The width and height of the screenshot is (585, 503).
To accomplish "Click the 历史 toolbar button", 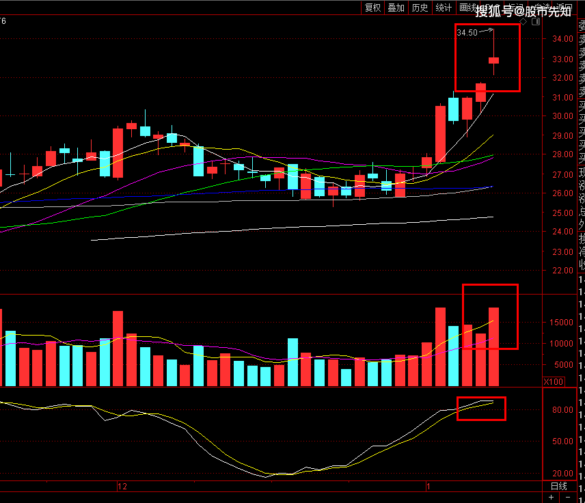I will (420, 8).
